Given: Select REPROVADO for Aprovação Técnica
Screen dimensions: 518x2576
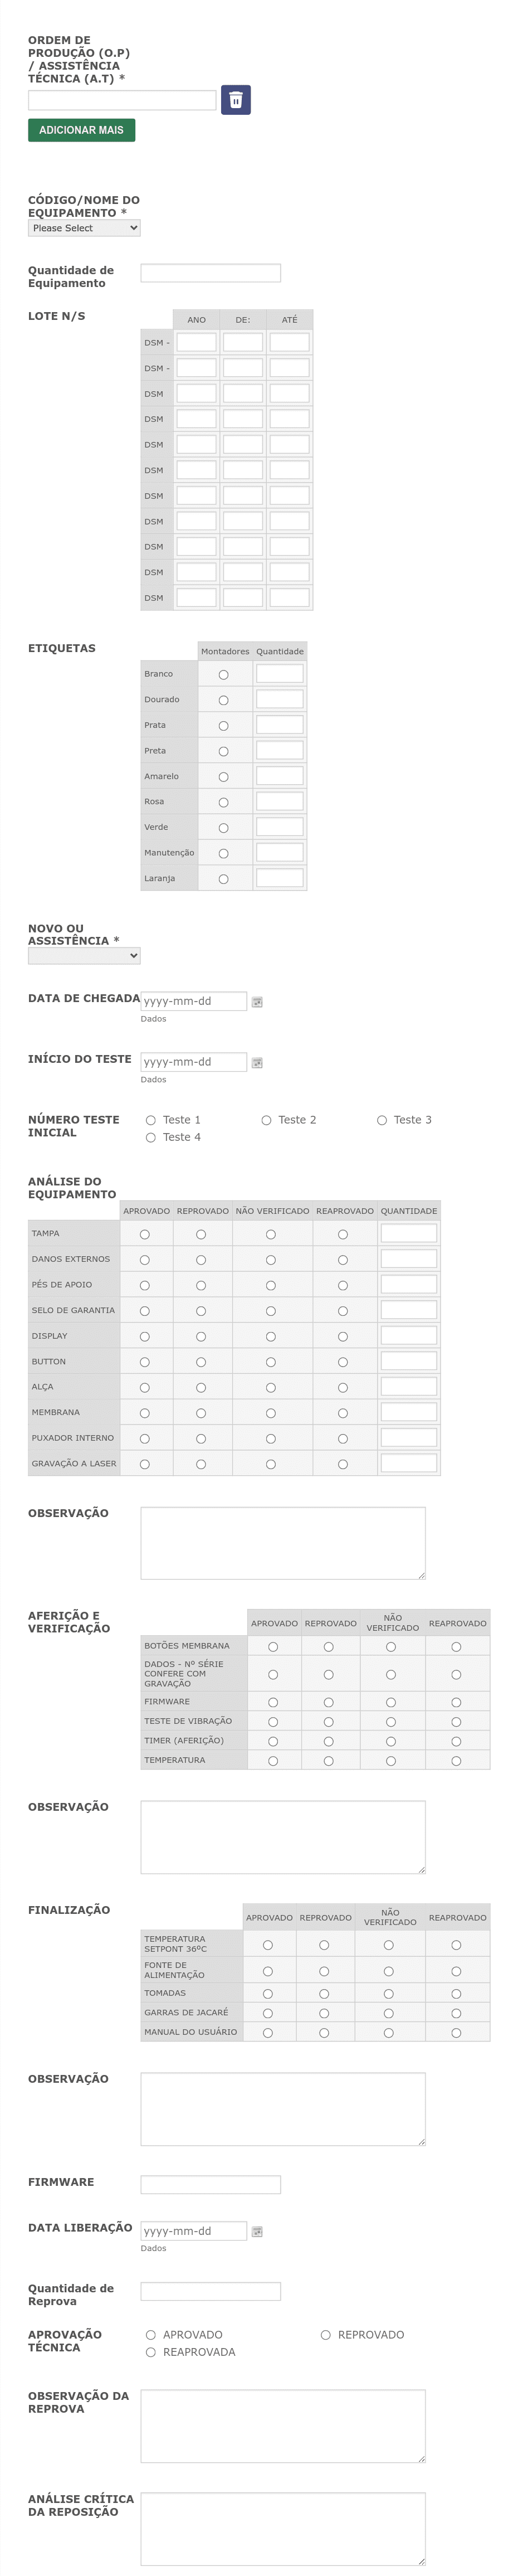Looking at the screenshot, I should (326, 2335).
